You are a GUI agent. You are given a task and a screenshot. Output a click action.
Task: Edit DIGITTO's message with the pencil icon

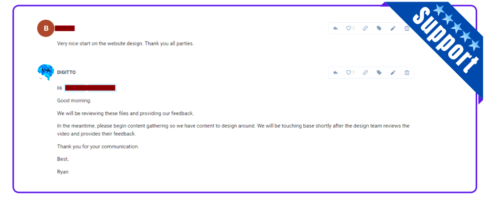[x=393, y=73]
